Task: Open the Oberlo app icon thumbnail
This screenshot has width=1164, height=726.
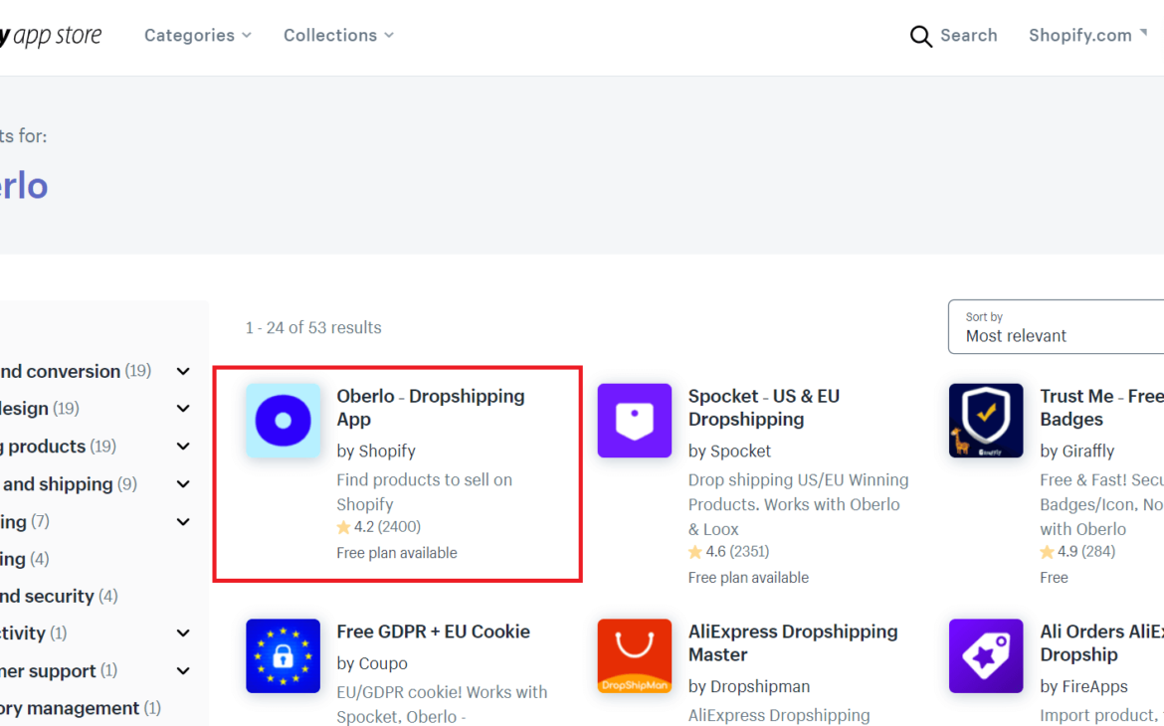Action: (283, 420)
